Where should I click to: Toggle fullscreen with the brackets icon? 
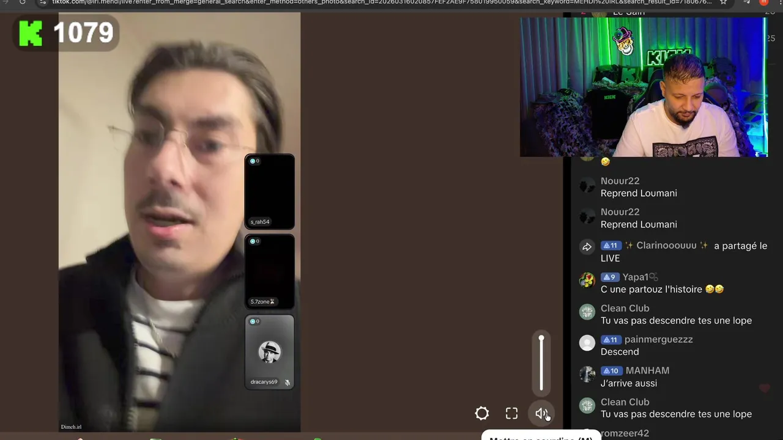click(512, 414)
